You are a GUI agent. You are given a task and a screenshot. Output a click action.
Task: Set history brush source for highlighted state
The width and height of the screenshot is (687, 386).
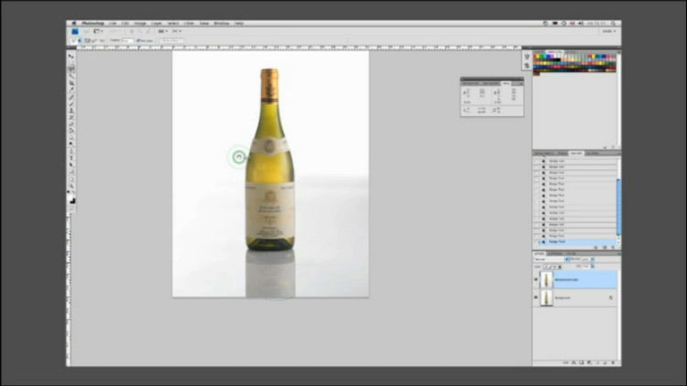point(537,241)
